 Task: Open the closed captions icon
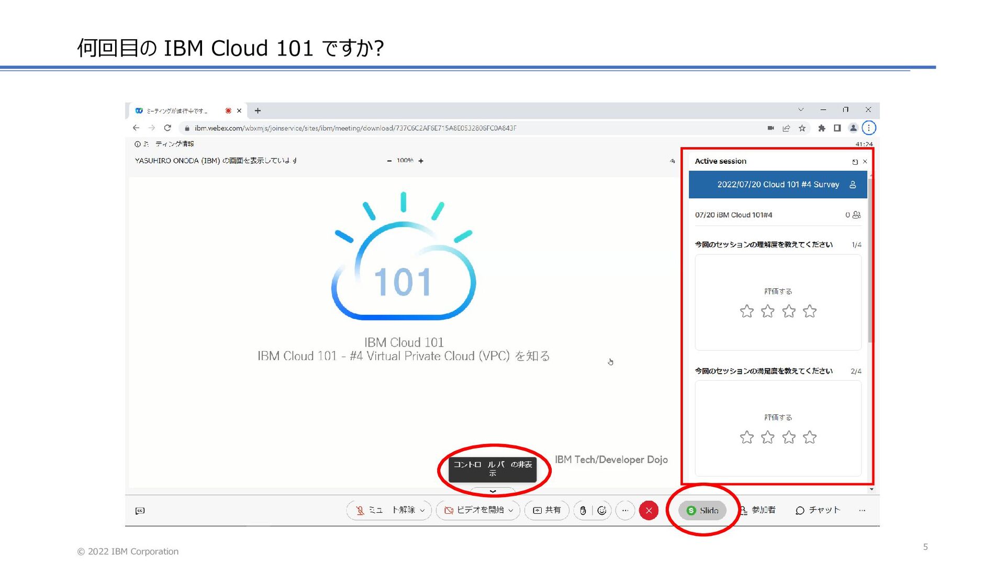(x=140, y=511)
